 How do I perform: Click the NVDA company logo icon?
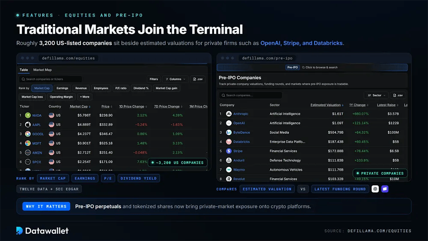point(28,115)
